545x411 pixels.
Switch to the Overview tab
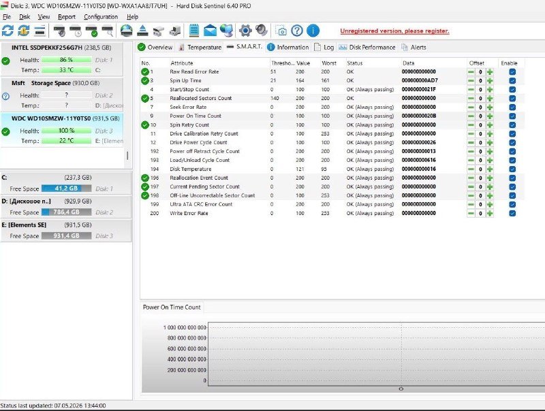155,47
